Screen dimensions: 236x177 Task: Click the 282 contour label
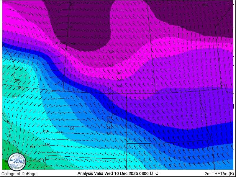click(109, 117)
